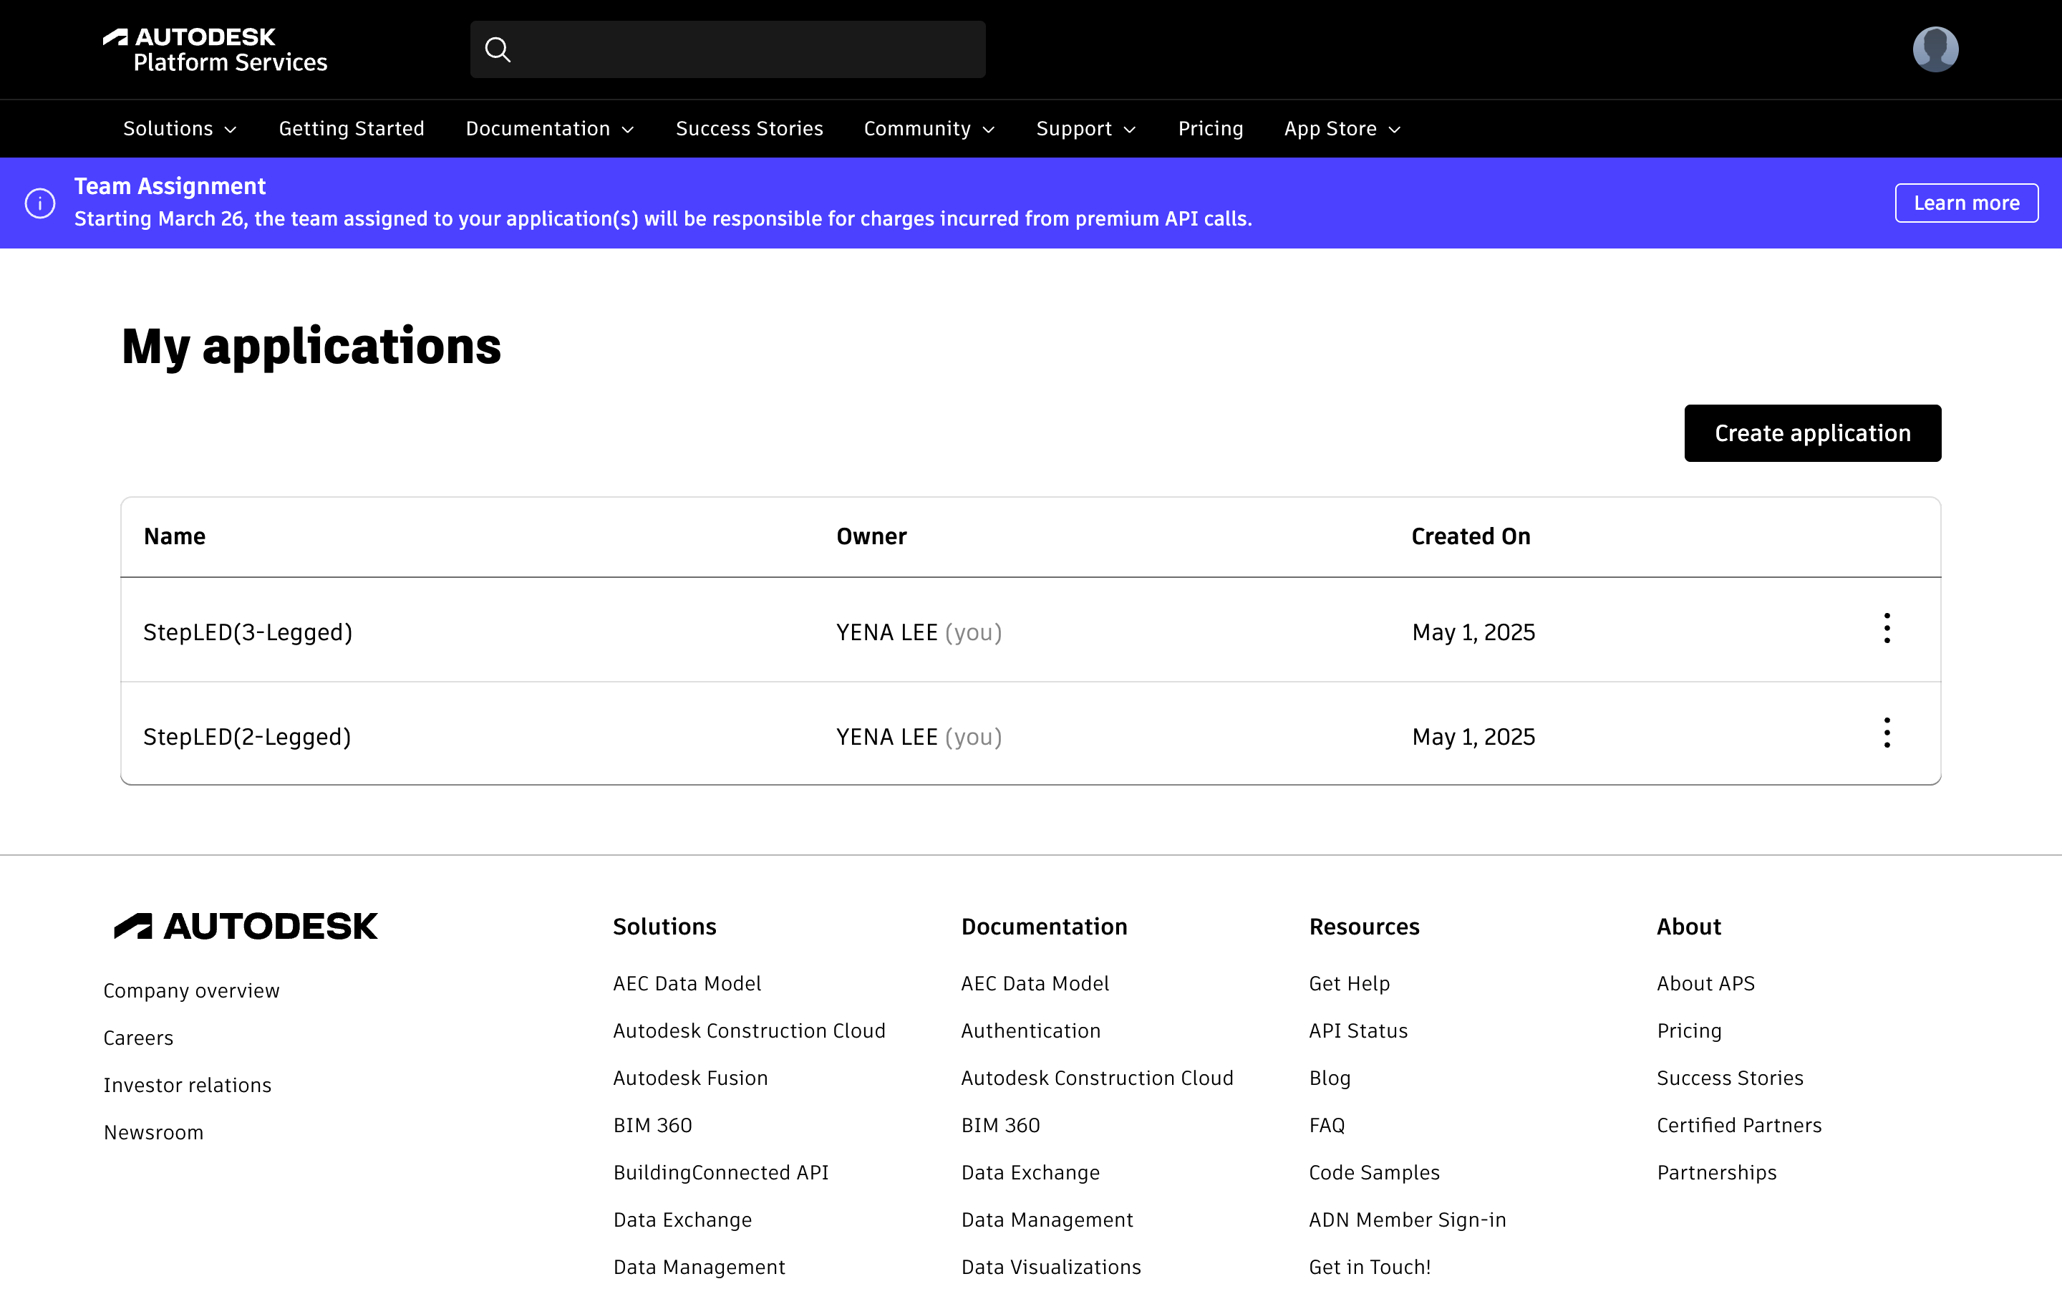The width and height of the screenshot is (2062, 1289).
Task: Open three-dot menu for StepLED(3-Legged)
Action: (x=1887, y=629)
